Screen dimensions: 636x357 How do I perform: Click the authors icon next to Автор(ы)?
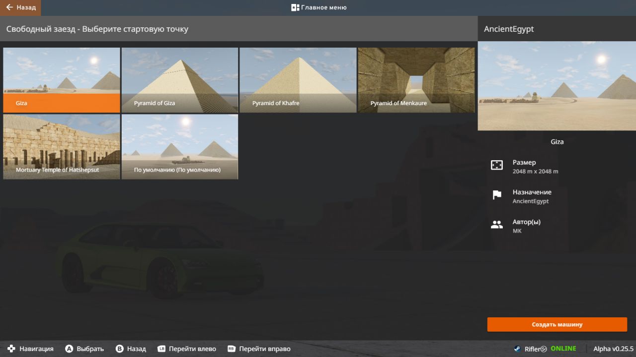pos(497,225)
